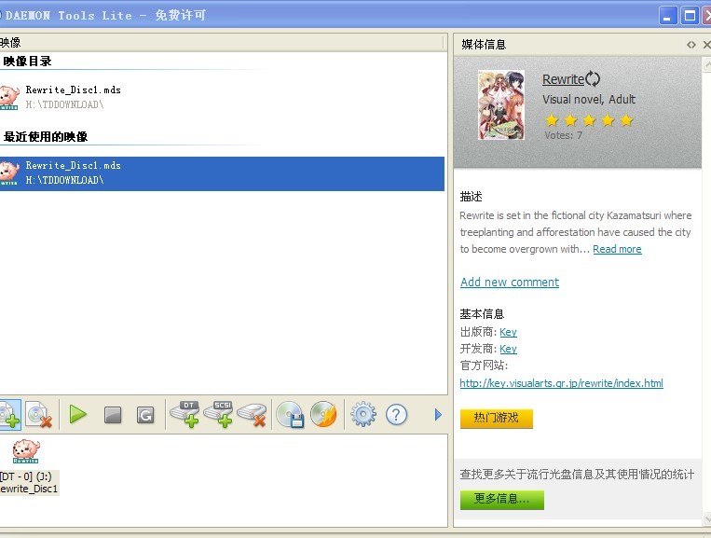Add a SCSI virtual drive
711x538 pixels.
(x=218, y=414)
